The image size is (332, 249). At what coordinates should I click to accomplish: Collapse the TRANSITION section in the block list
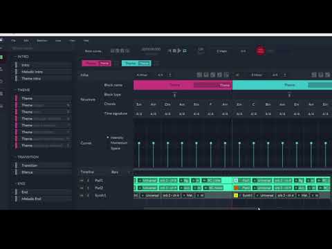click(15, 157)
